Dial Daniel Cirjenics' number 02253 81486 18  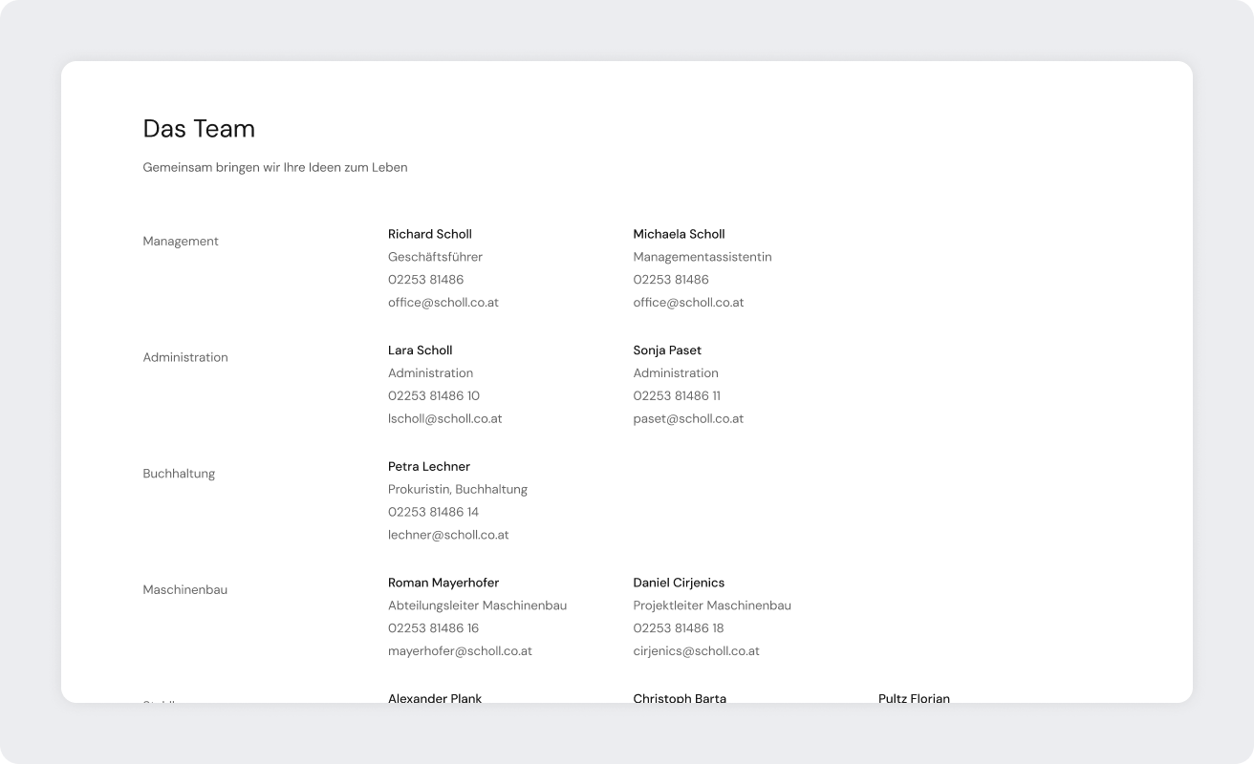tap(679, 628)
